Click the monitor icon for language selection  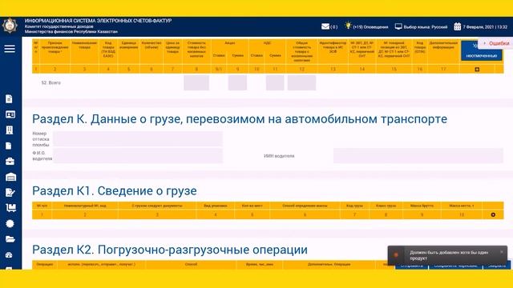[398, 26]
